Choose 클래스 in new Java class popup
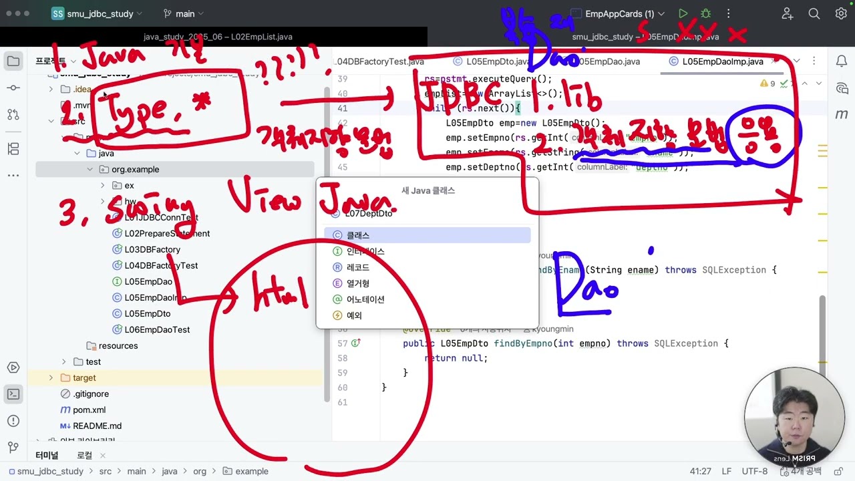Screen dimensions: 855x481 pyautogui.click(x=427, y=235)
